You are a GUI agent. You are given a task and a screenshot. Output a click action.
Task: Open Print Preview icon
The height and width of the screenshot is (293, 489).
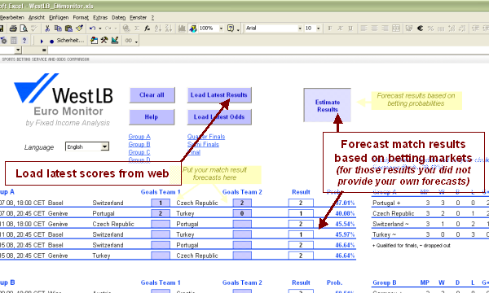pos(24,28)
